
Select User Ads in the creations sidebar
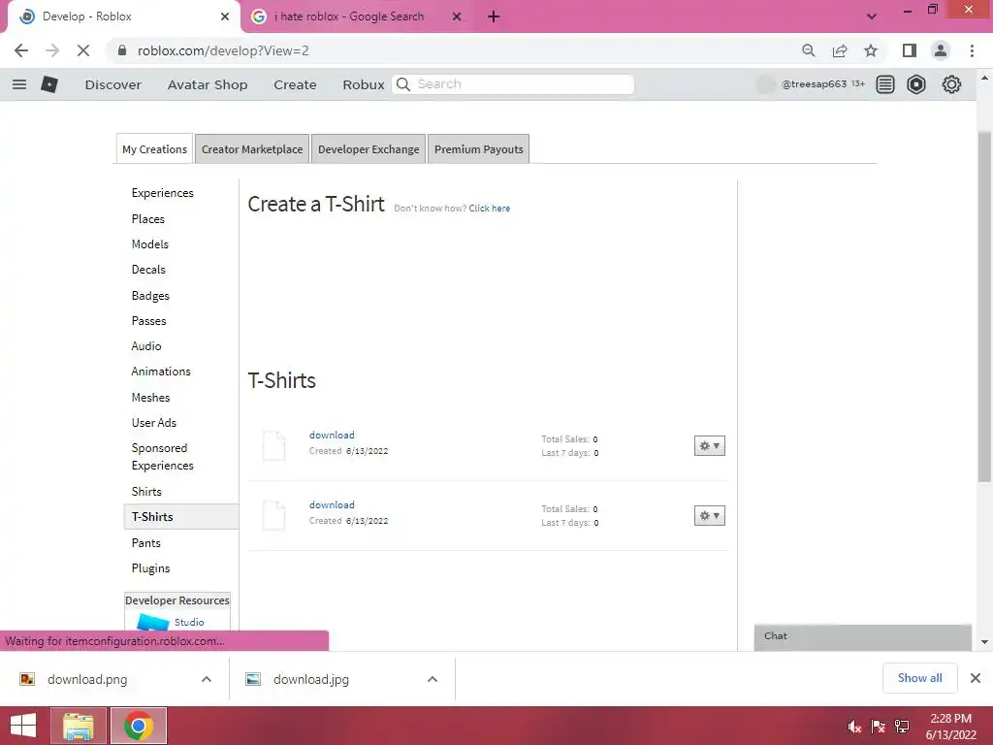click(154, 423)
